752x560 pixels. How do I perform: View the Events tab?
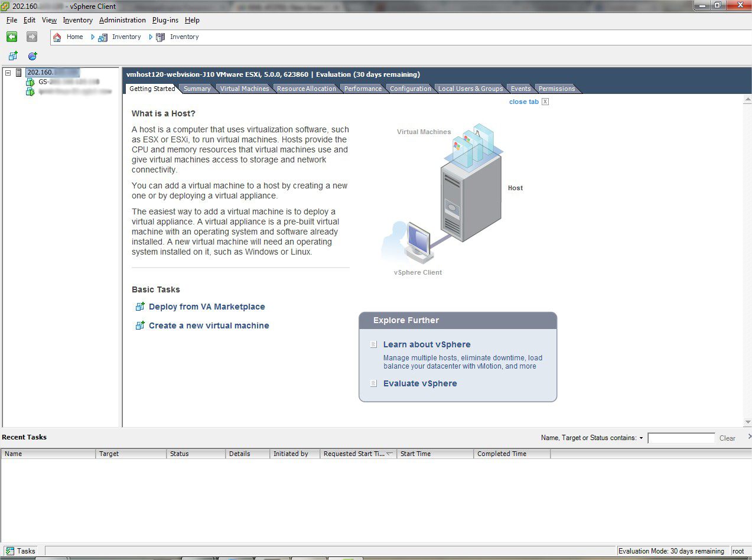pyautogui.click(x=520, y=89)
